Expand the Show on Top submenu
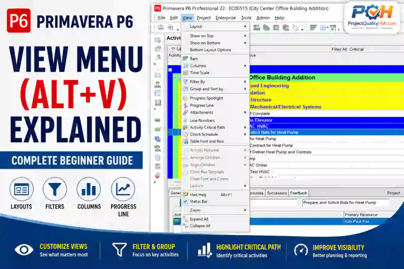404x269 pixels. [215, 36]
